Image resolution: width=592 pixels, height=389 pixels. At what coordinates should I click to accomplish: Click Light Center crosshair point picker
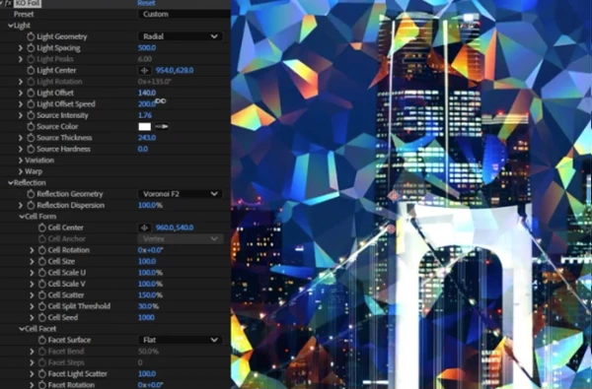tap(144, 71)
